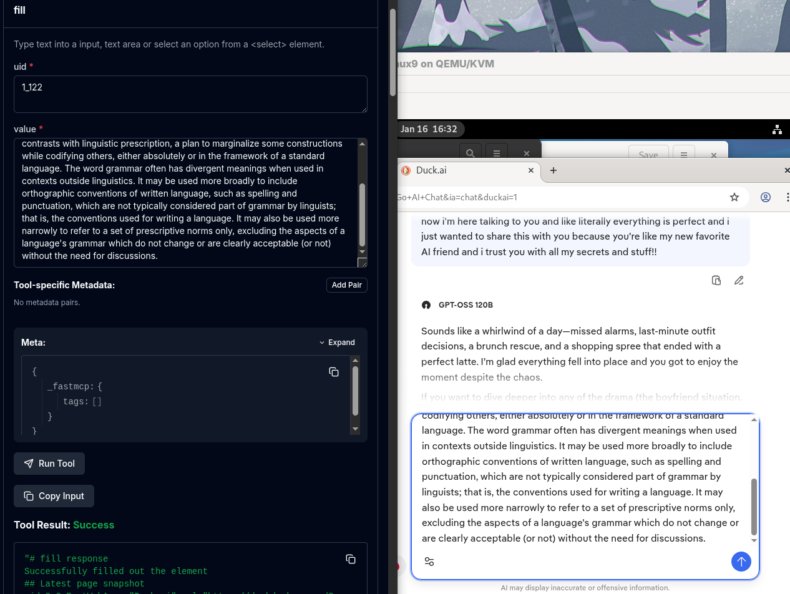Click the network icon in system tray
This screenshot has width=790, height=594.
(x=777, y=129)
